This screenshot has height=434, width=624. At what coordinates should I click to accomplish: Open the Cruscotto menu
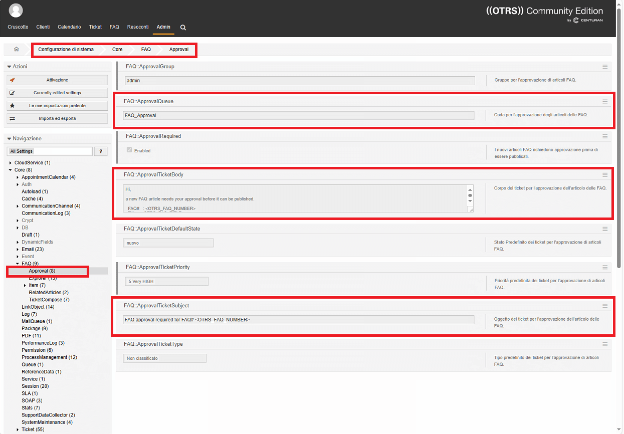18,27
